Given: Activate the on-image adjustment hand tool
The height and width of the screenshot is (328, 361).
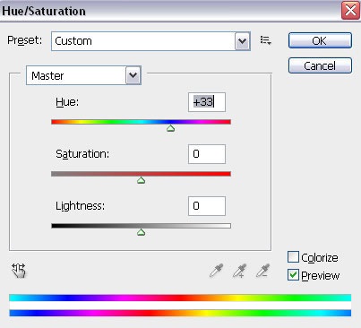Looking at the screenshot, I should [19, 271].
